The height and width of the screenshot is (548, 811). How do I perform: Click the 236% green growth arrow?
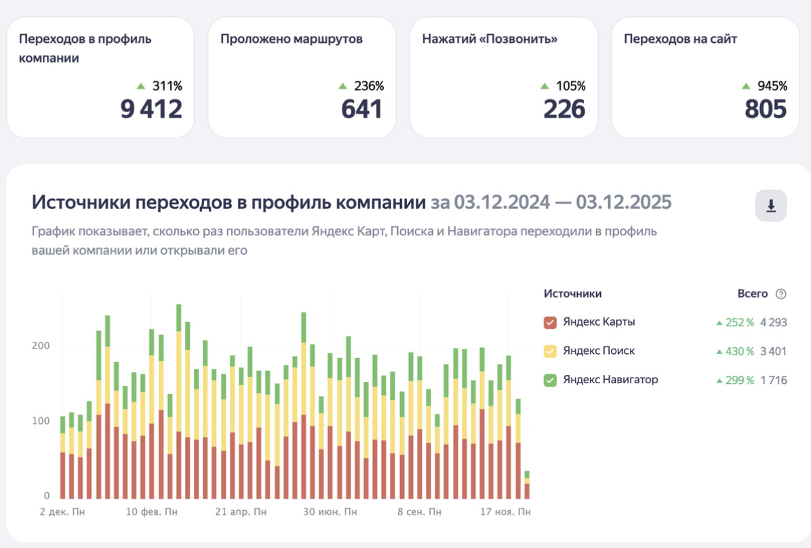(x=342, y=86)
